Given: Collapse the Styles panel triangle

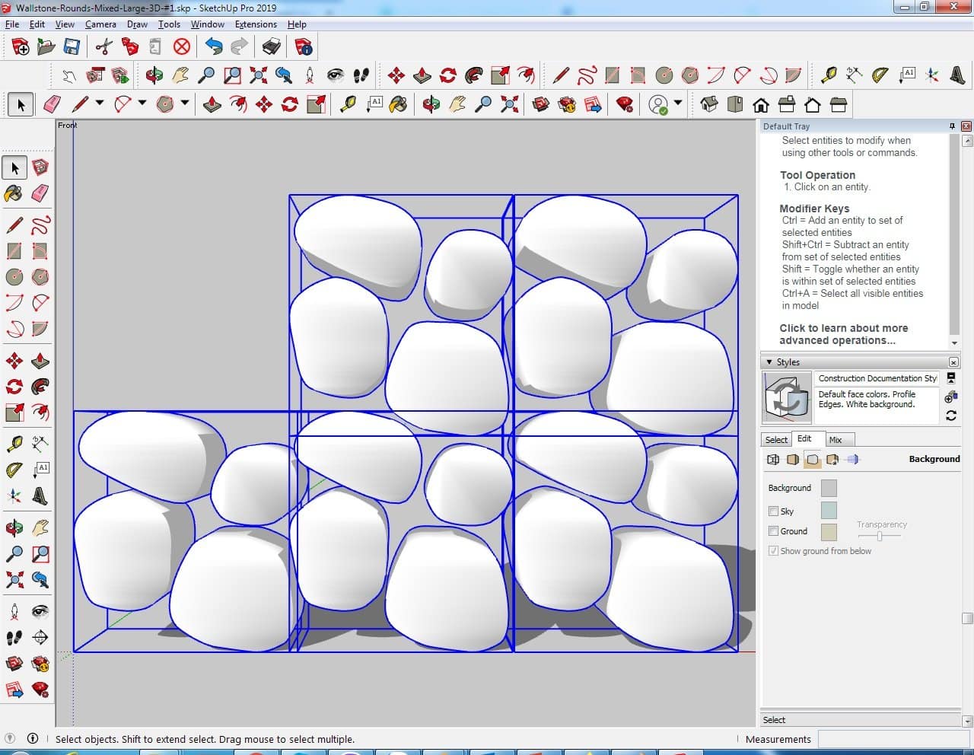Looking at the screenshot, I should (x=769, y=362).
